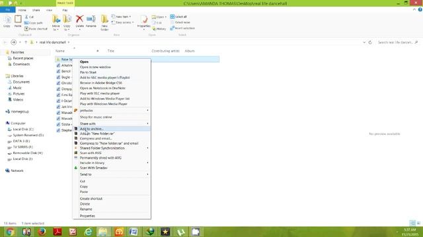The image size is (423, 237).
Task: Switch to the Home ribbon tab
Action: point(22,11)
